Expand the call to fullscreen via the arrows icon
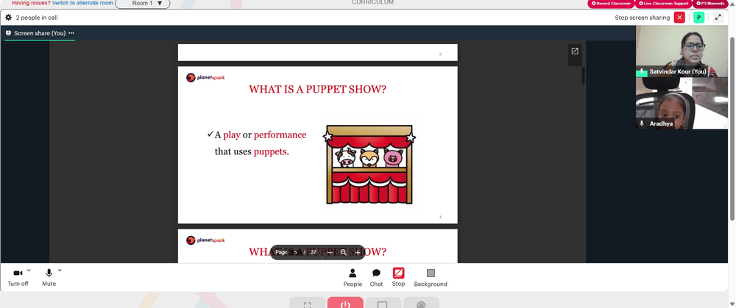Viewport: 736px width, 308px height. tap(718, 18)
